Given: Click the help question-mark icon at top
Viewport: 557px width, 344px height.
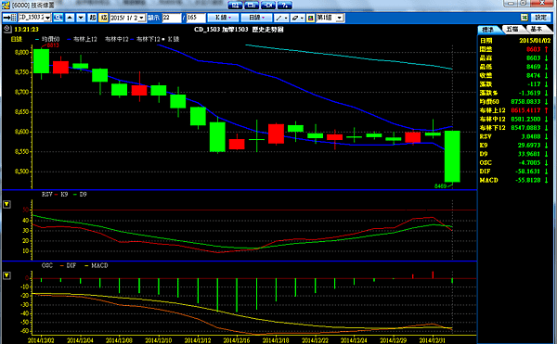Looking at the screenshot, I should [x=285, y=5].
